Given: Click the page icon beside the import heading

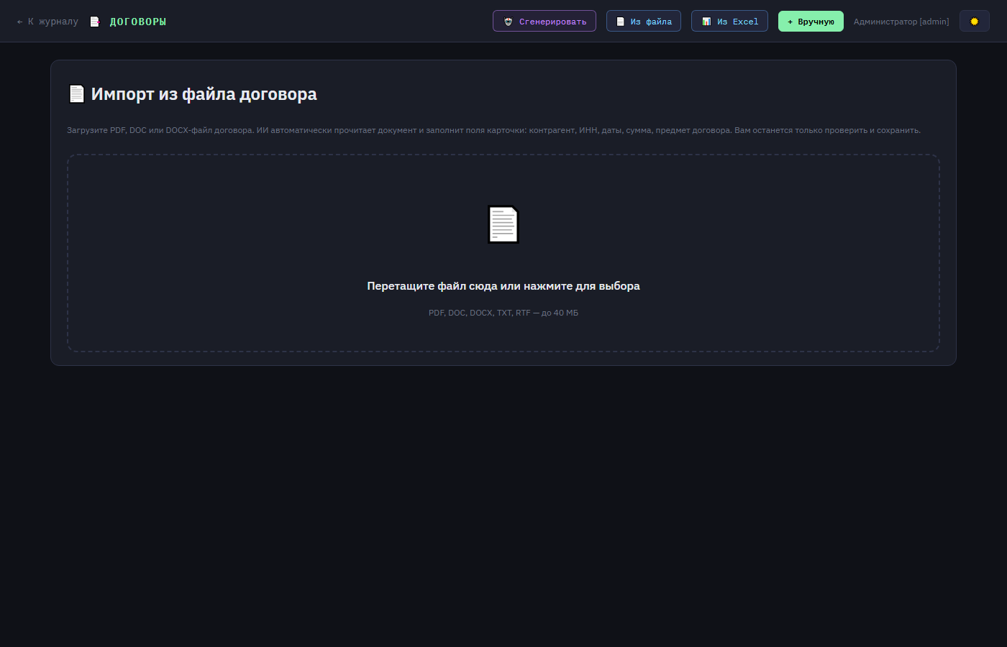Looking at the screenshot, I should (x=76, y=94).
